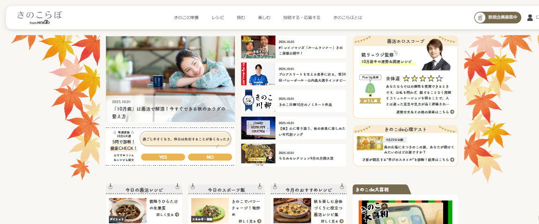Click the user login person icon

[x=530, y=18]
